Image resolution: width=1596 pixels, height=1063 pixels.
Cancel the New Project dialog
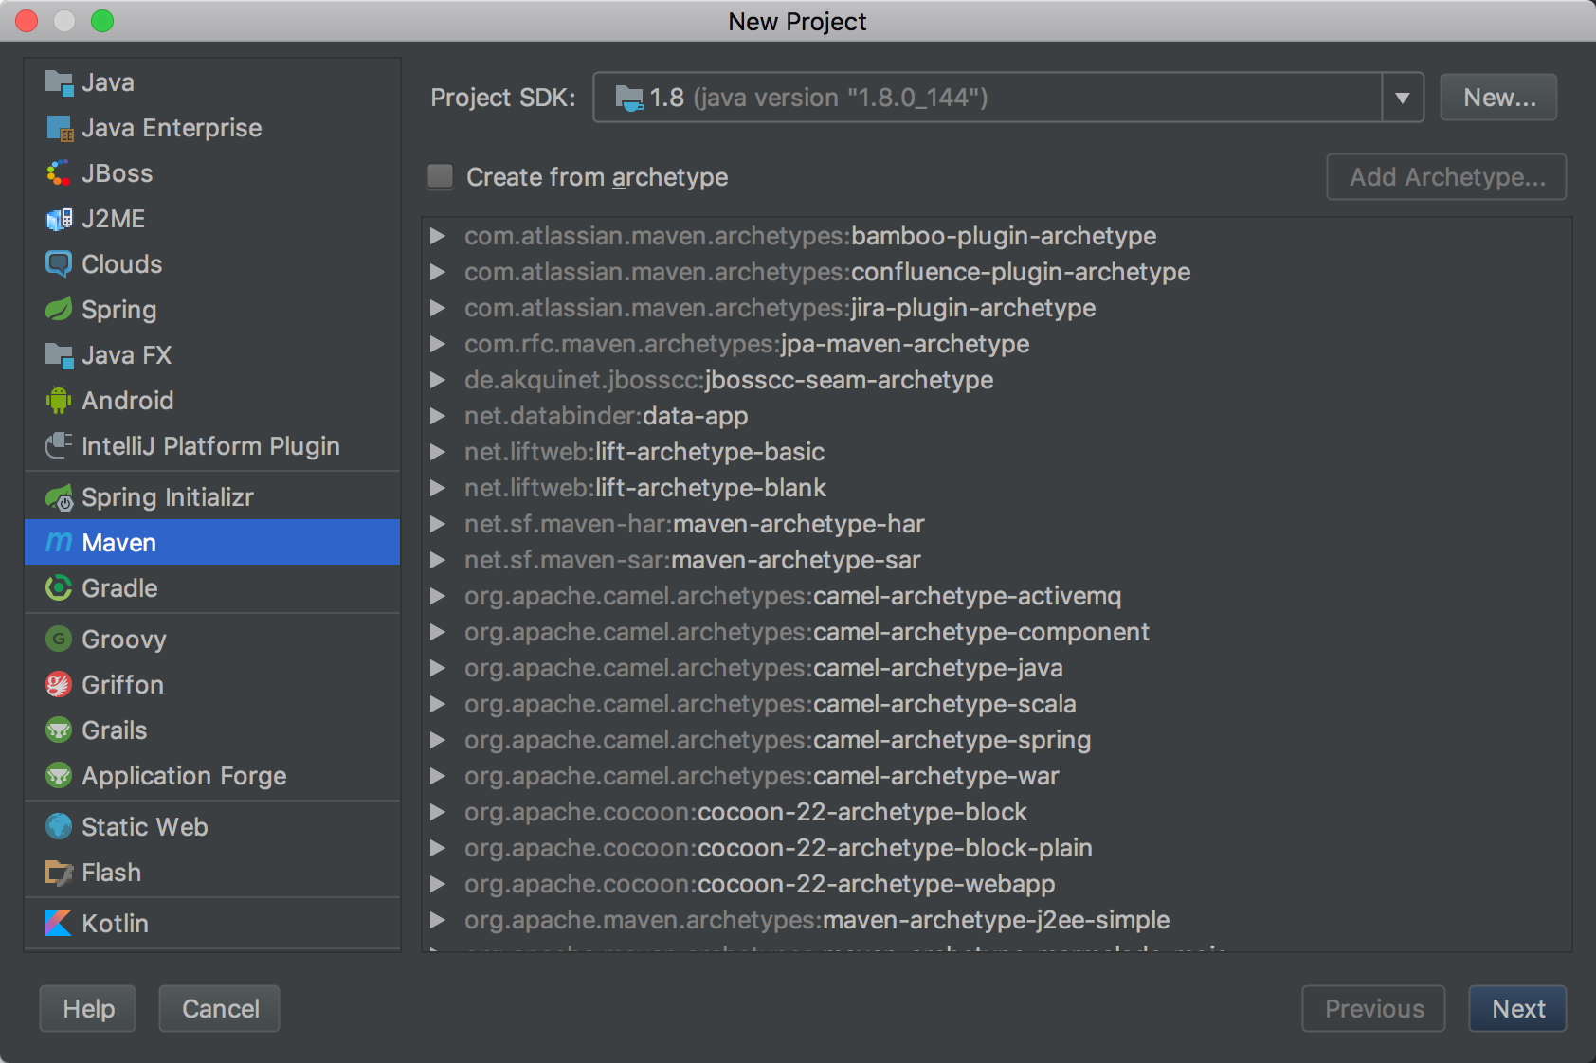[220, 1009]
